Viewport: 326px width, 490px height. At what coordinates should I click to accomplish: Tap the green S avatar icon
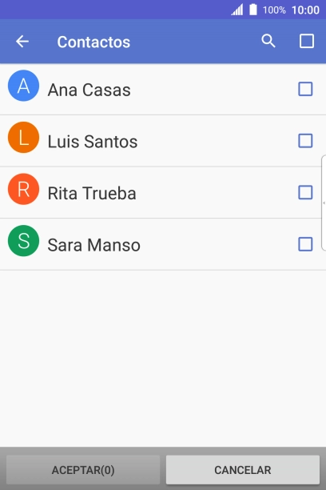[x=23, y=241]
